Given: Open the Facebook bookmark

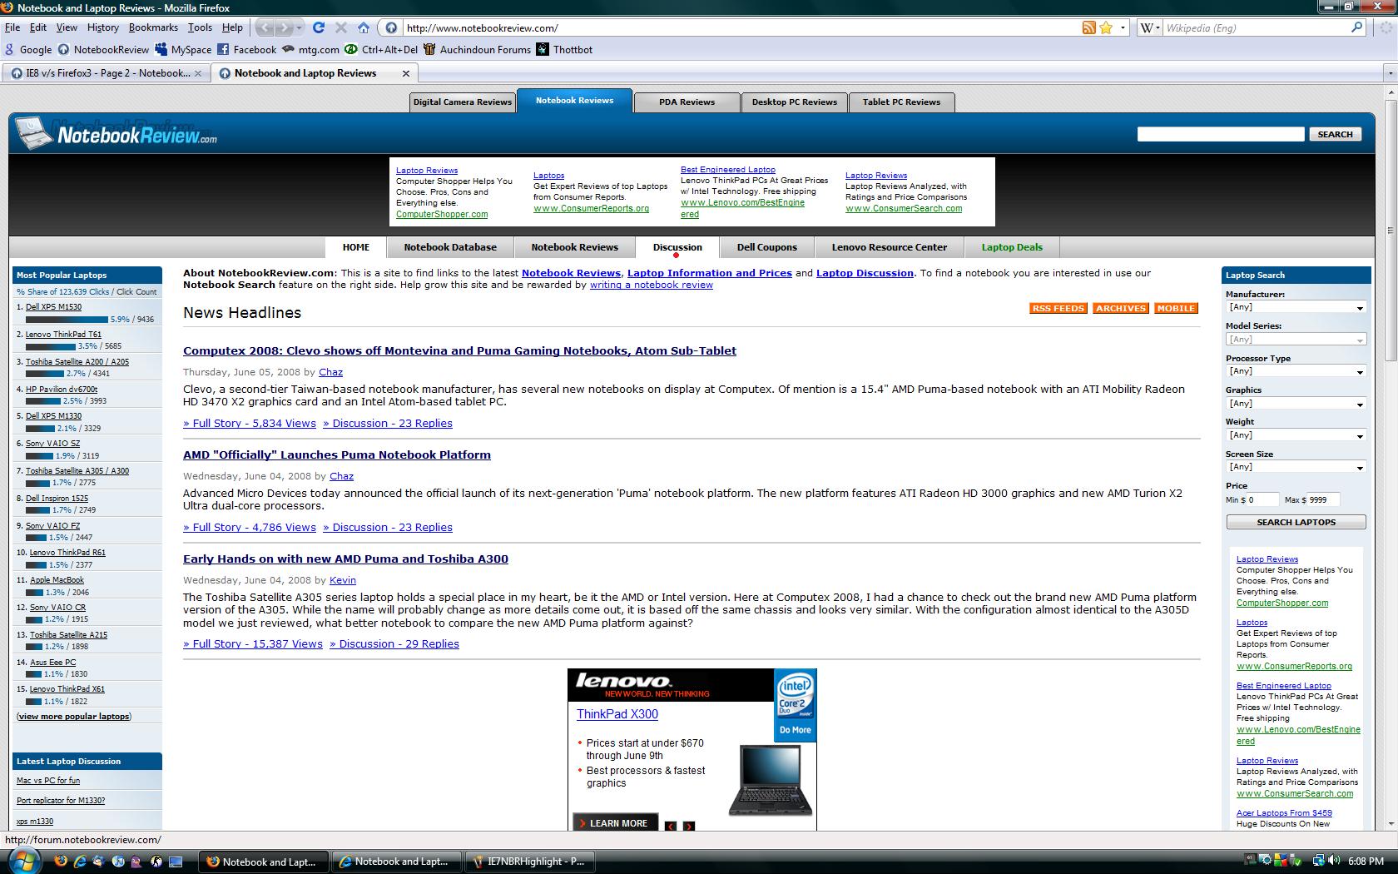Looking at the screenshot, I should [246, 50].
